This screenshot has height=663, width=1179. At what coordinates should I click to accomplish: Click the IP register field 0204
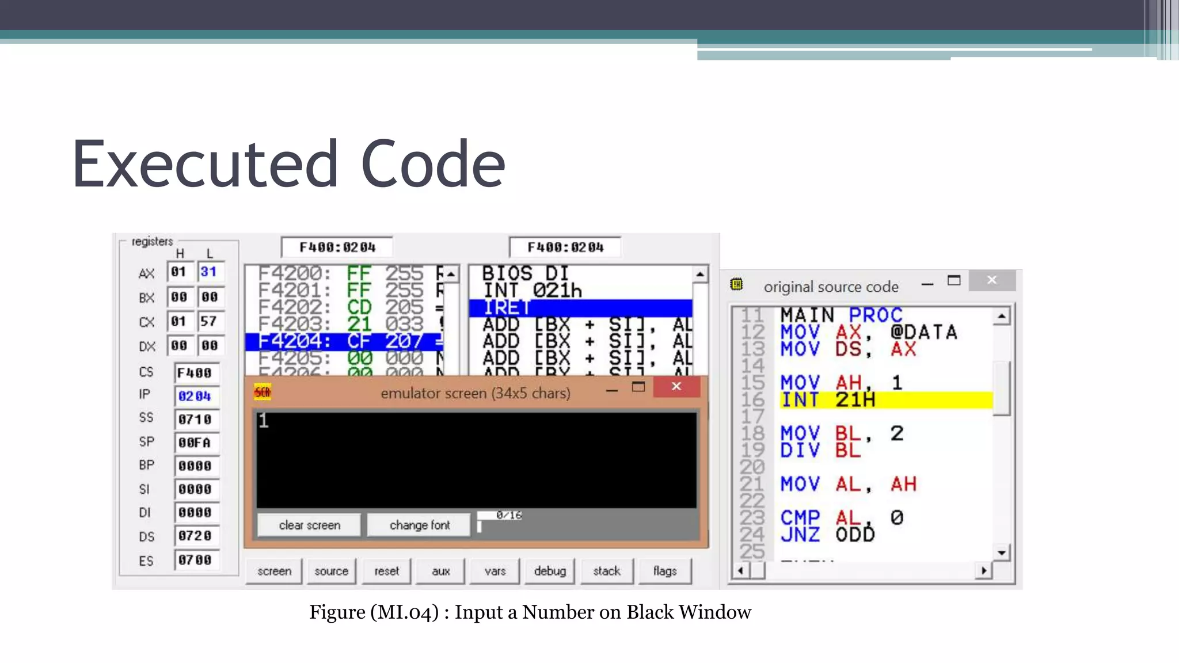(196, 396)
